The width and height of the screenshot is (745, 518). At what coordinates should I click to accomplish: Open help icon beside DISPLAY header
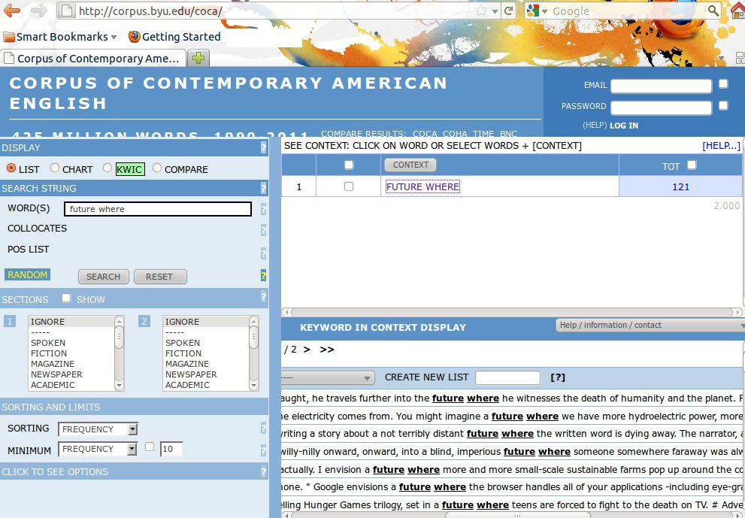[263, 148]
